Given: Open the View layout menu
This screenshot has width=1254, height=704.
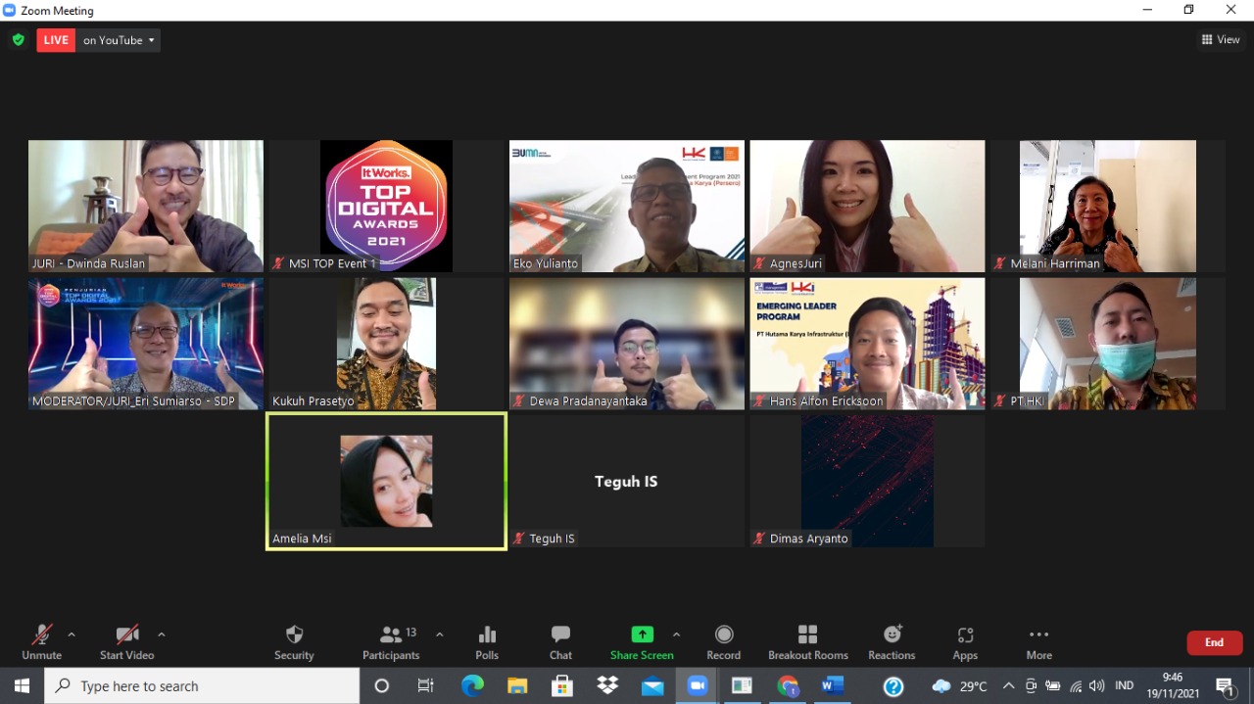Looking at the screenshot, I should (1221, 40).
